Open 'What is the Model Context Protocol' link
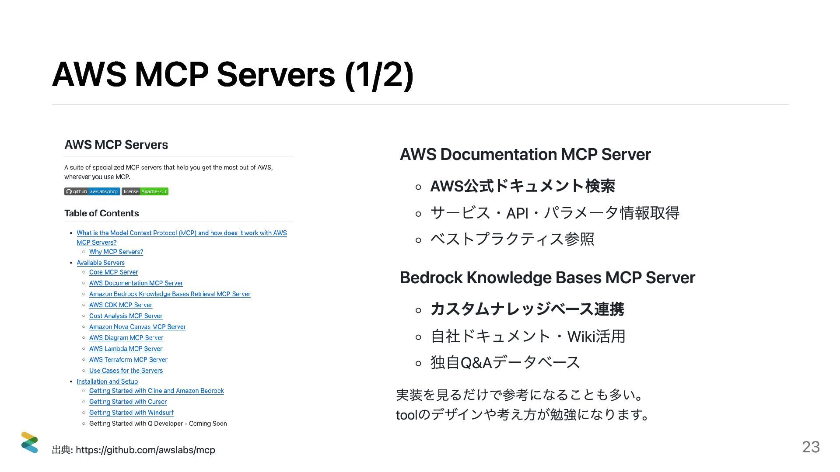This screenshot has width=840, height=472. (x=182, y=233)
